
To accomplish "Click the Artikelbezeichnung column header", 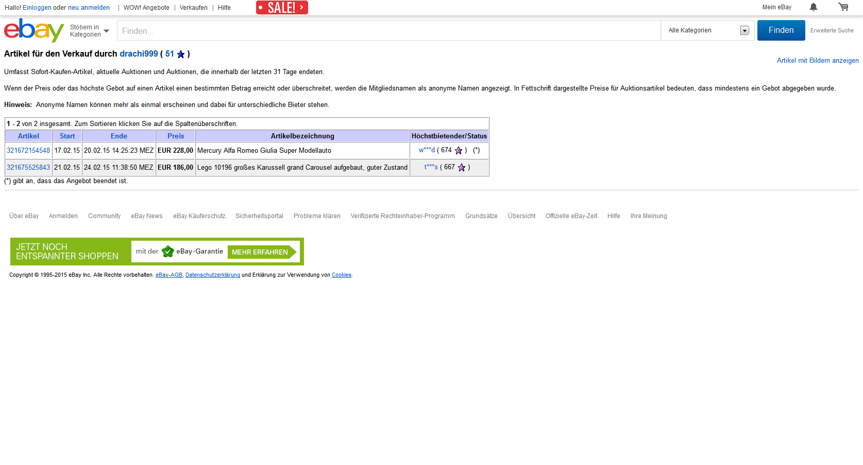I will click(x=302, y=136).
